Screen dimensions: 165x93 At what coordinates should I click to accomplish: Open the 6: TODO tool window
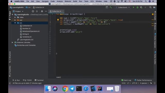(27, 80)
